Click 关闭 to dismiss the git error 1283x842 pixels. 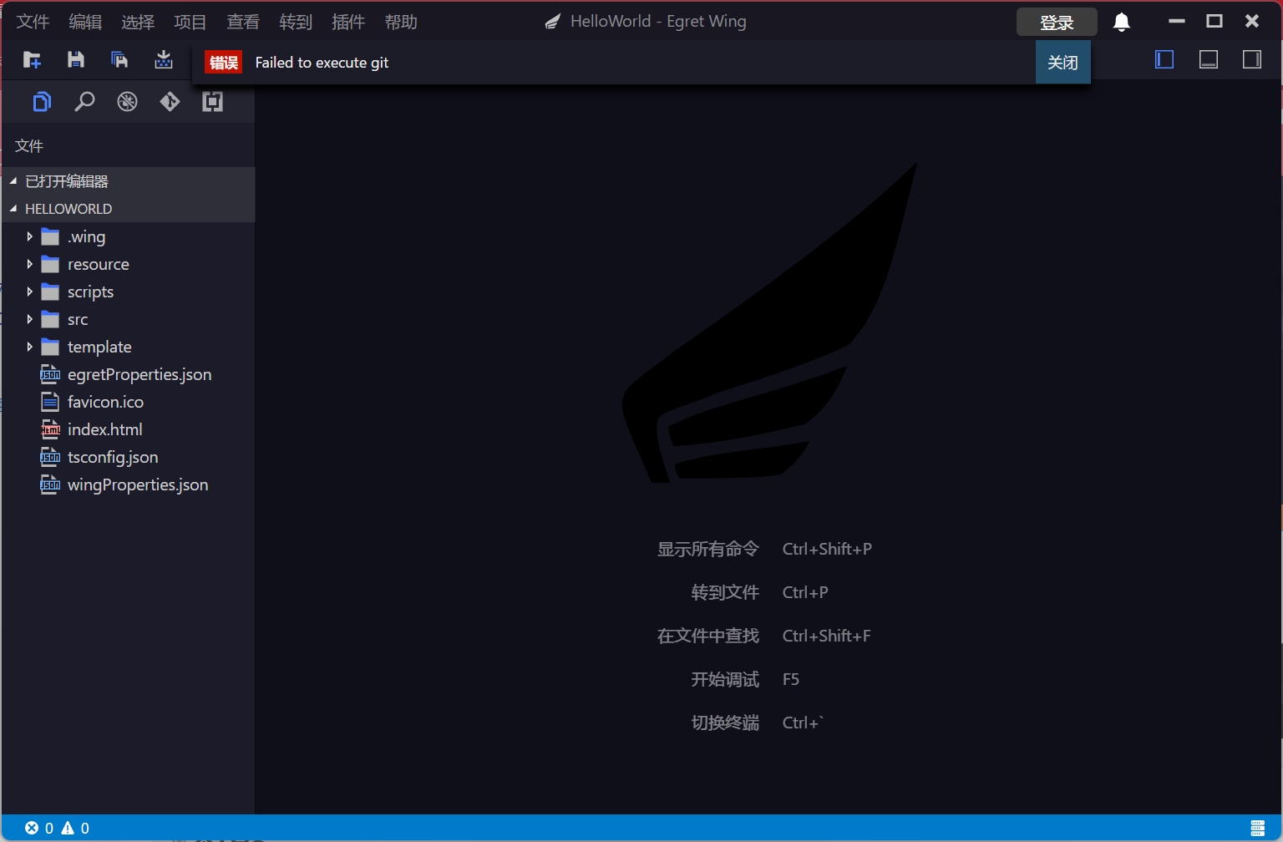pos(1062,62)
